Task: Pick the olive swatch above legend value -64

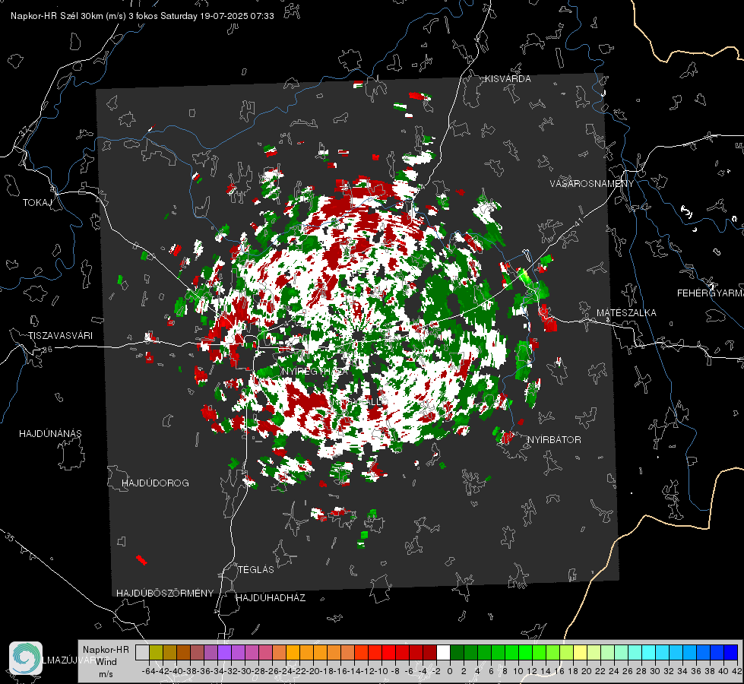Action: 156,652
